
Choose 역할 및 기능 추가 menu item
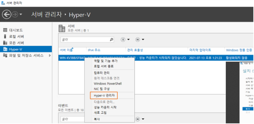(x=106, y=61)
